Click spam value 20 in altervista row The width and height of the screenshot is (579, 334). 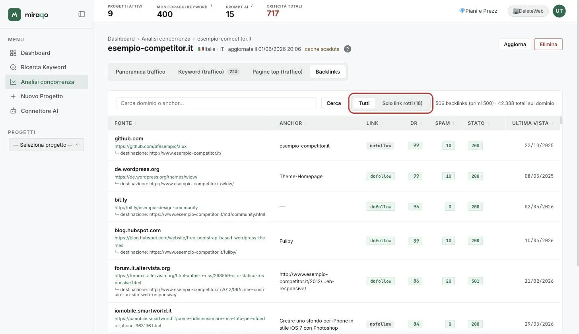pos(449,281)
